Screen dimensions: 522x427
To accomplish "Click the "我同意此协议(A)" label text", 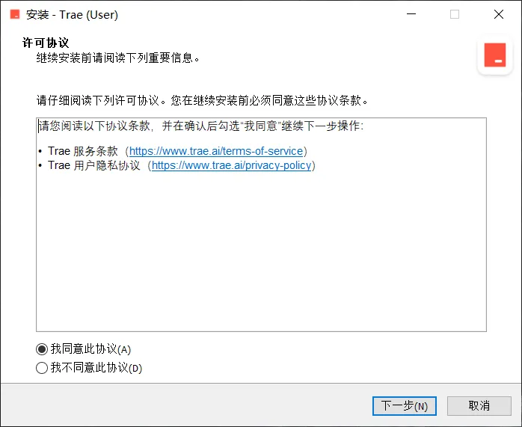I will coord(91,349).
